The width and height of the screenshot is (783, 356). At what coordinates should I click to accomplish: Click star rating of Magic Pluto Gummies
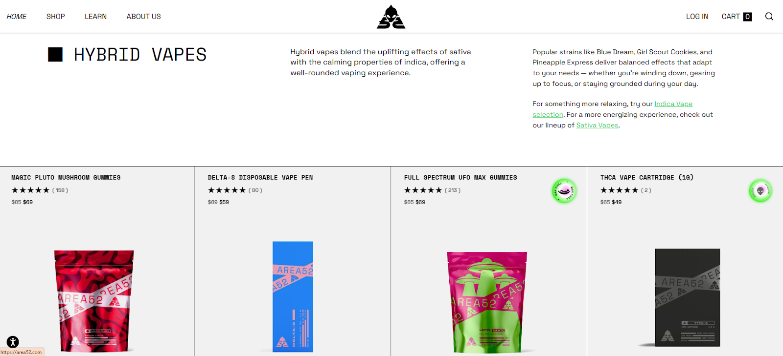(30, 190)
